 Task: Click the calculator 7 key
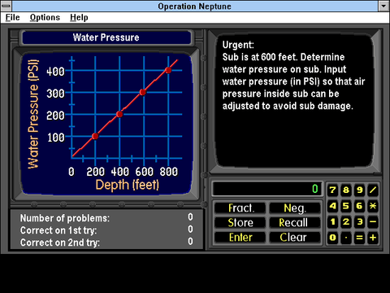(x=332, y=190)
